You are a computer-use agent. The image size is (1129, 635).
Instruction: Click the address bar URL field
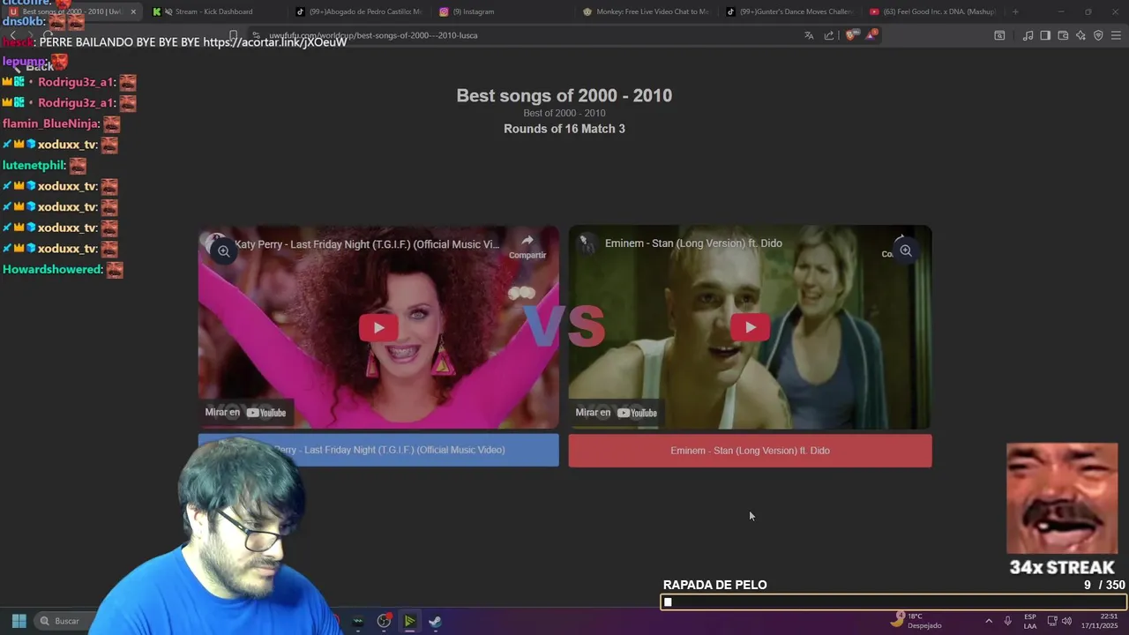(x=529, y=35)
